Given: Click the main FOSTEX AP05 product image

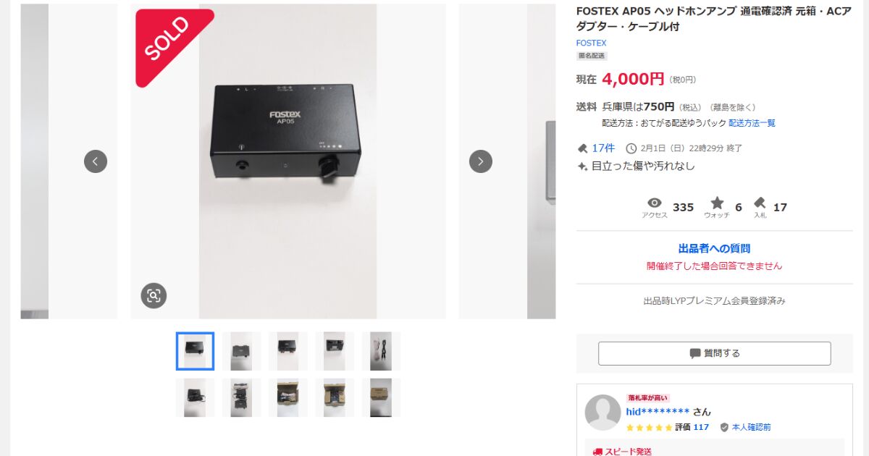Looking at the screenshot, I should (287, 161).
